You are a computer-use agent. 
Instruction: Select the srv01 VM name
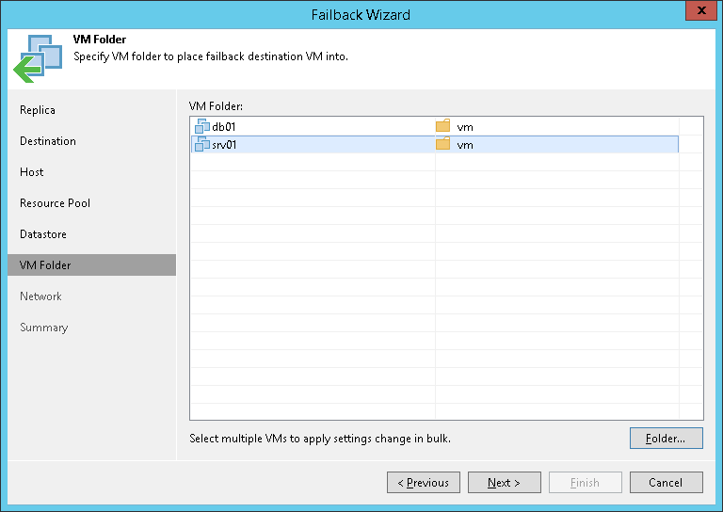click(x=224, y=145)
